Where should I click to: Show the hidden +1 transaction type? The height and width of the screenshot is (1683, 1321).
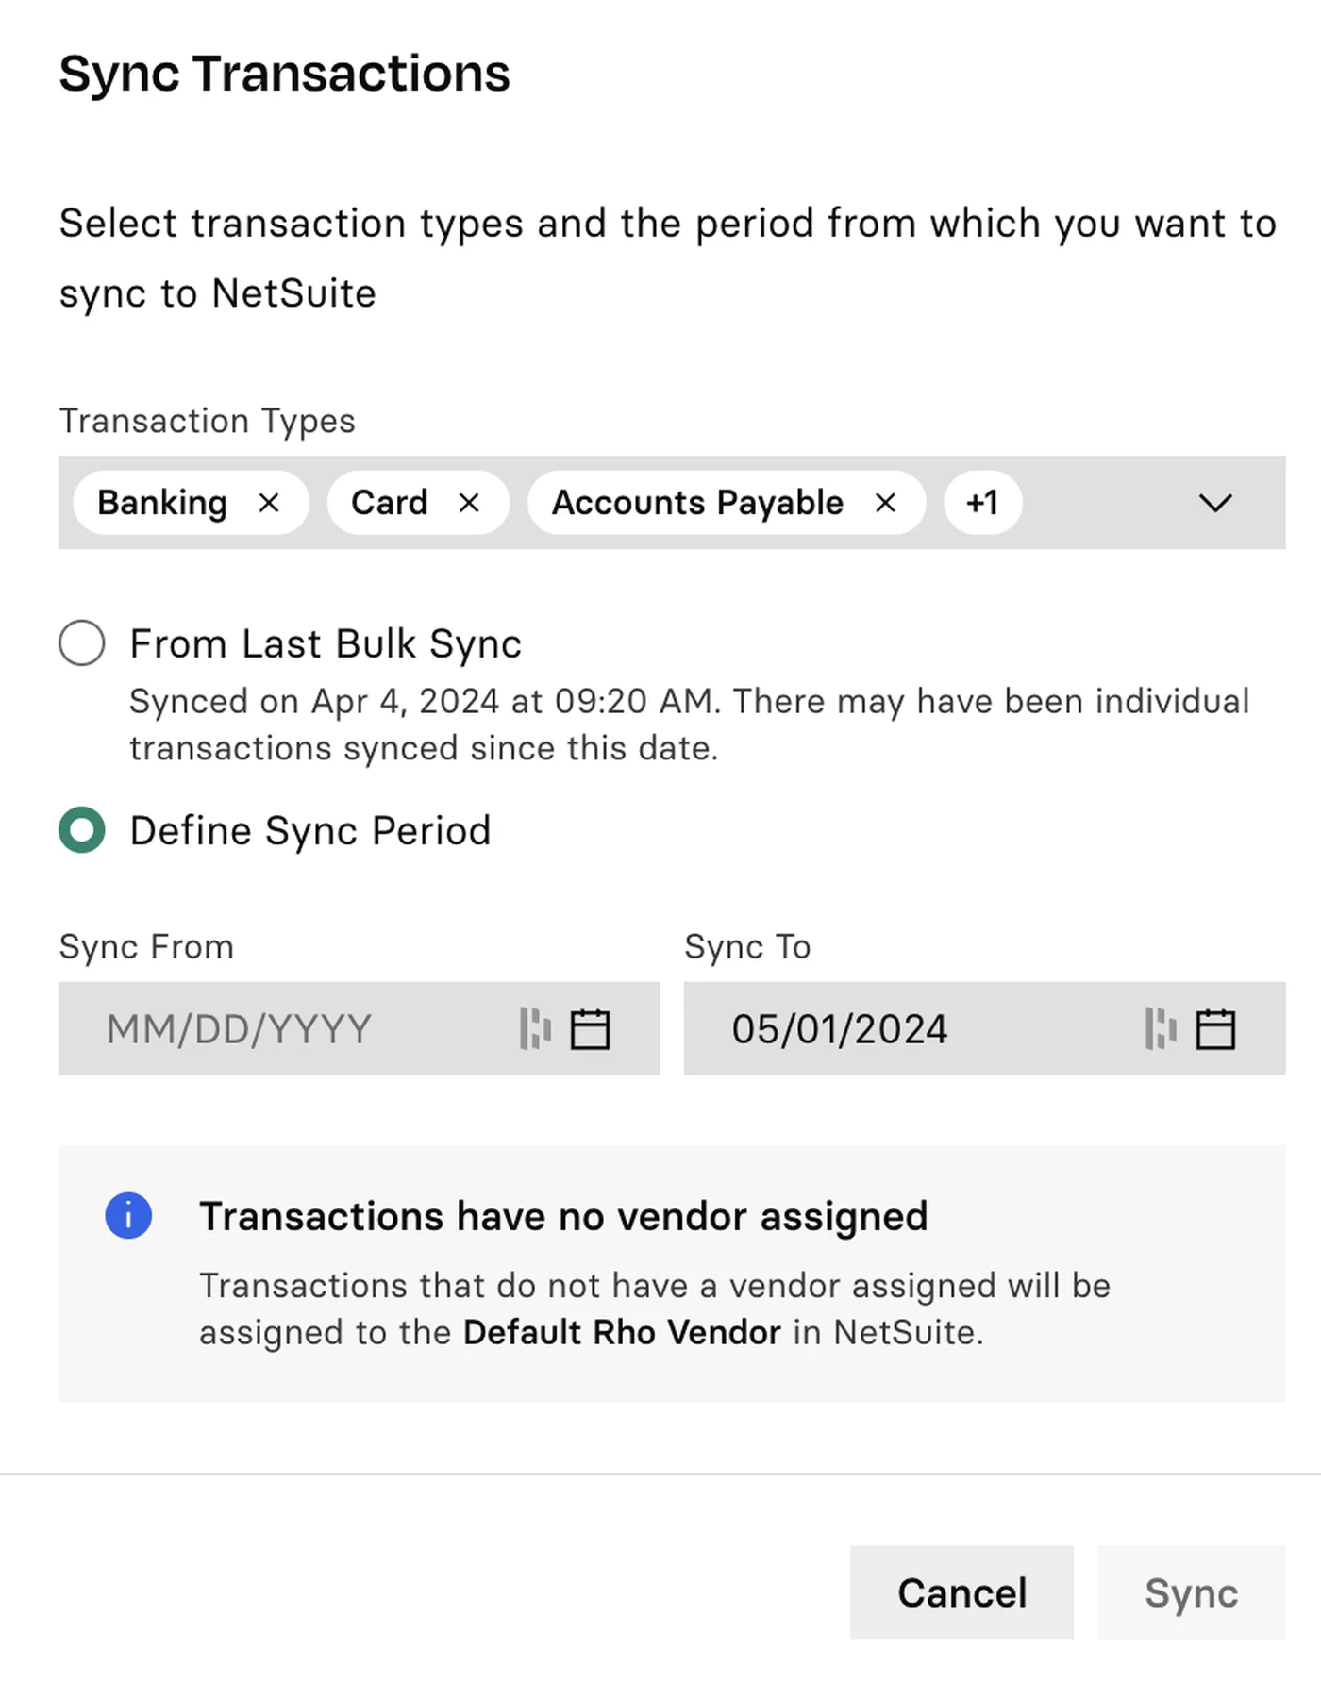tap(982, 503)
